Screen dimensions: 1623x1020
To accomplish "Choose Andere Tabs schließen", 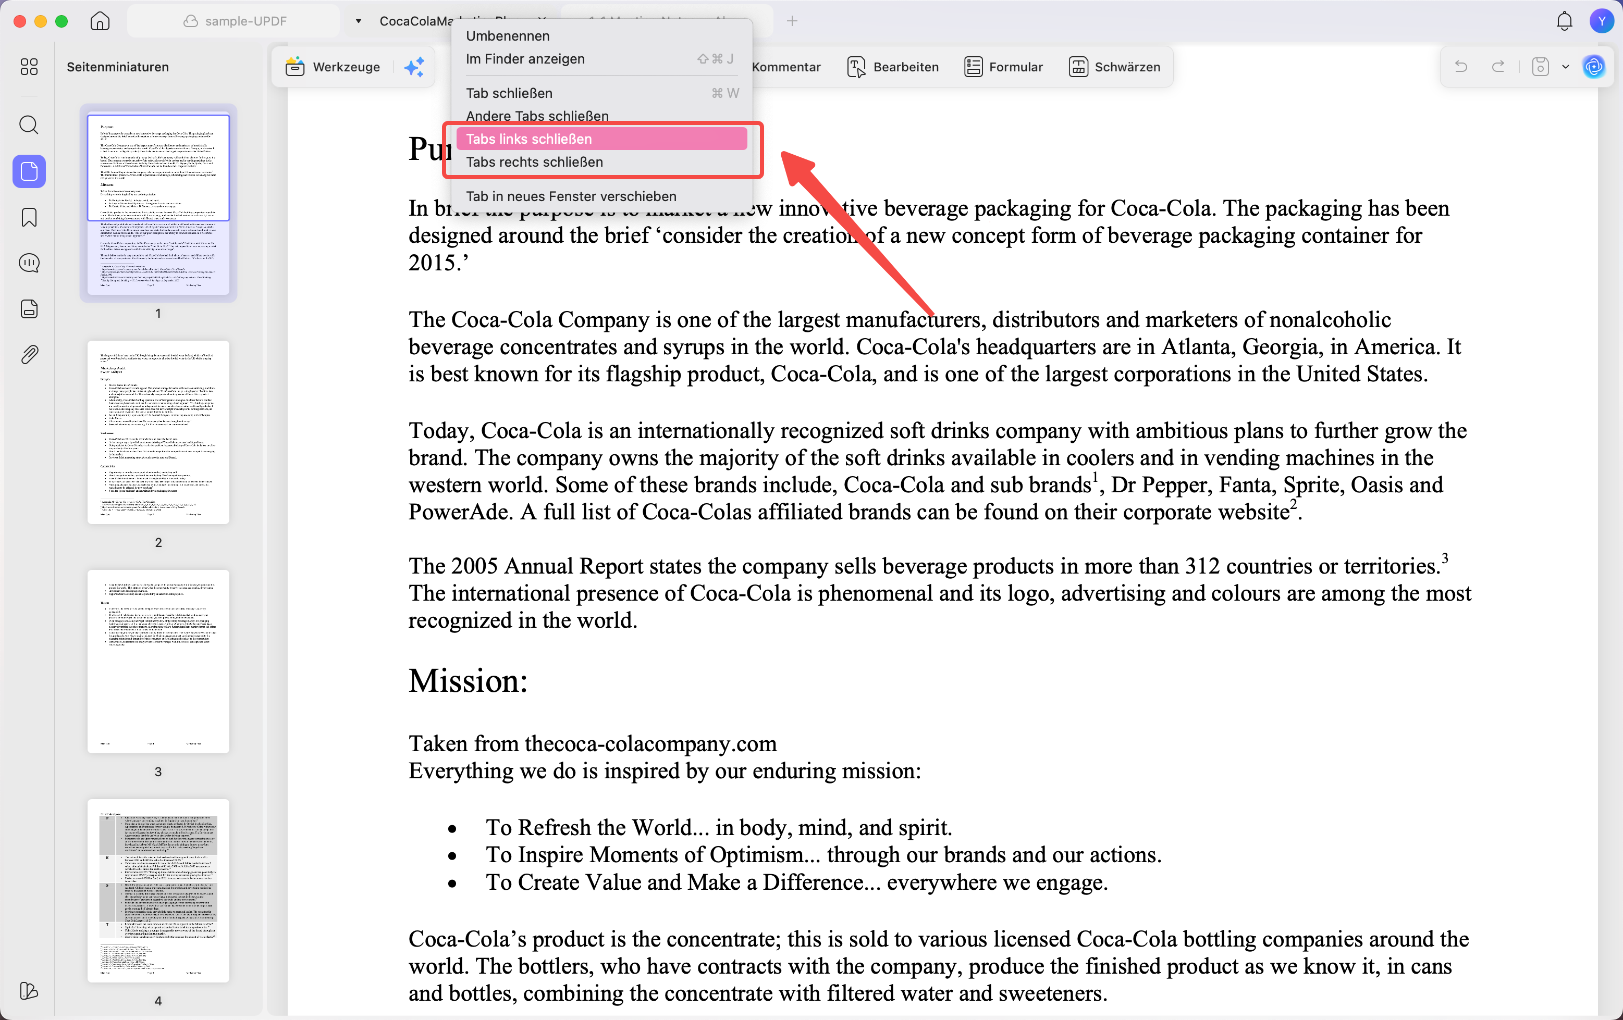I will point(601,116).
